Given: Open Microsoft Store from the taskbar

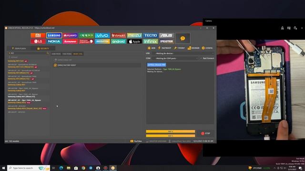Looking at the screenshot, I should click(x=76, y=168).
